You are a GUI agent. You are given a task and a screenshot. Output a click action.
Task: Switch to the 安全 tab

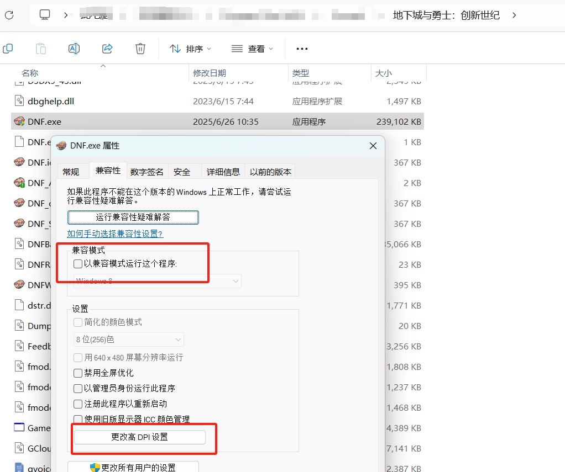pyautogui.click(x=181, y=172)
